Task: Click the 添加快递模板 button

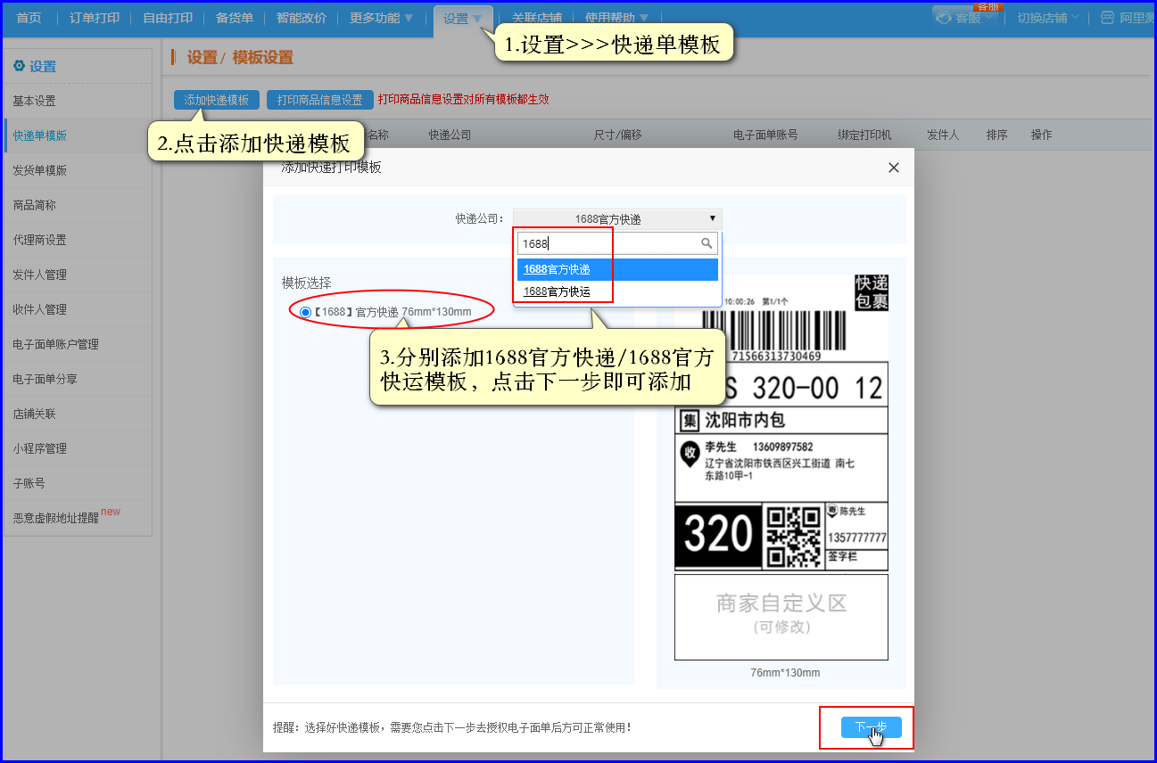Action: (x=217, y=100)
